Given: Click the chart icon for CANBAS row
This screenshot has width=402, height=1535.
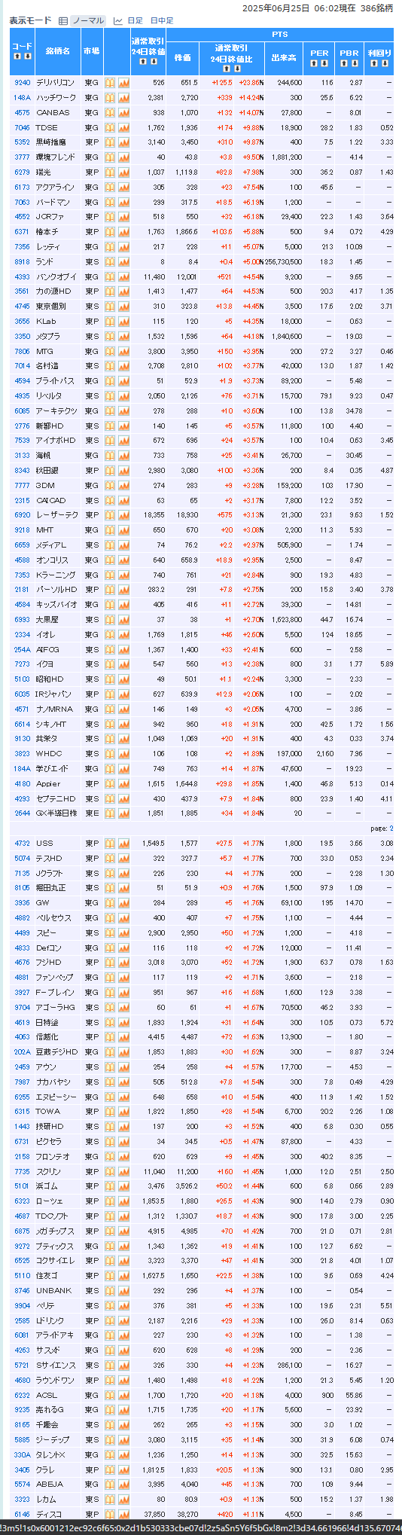Looking at the screenshot, I should 123,113.
